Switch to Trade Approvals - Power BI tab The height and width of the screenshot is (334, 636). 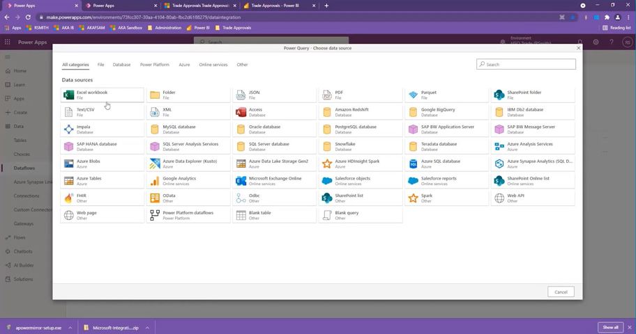click(x=280, y=6)
